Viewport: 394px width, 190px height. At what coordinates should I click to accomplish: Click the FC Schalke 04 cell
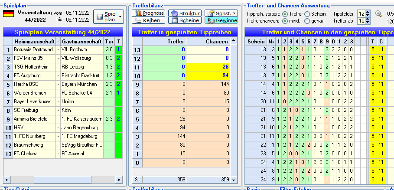pyautogui.click(x=82, y=93)
